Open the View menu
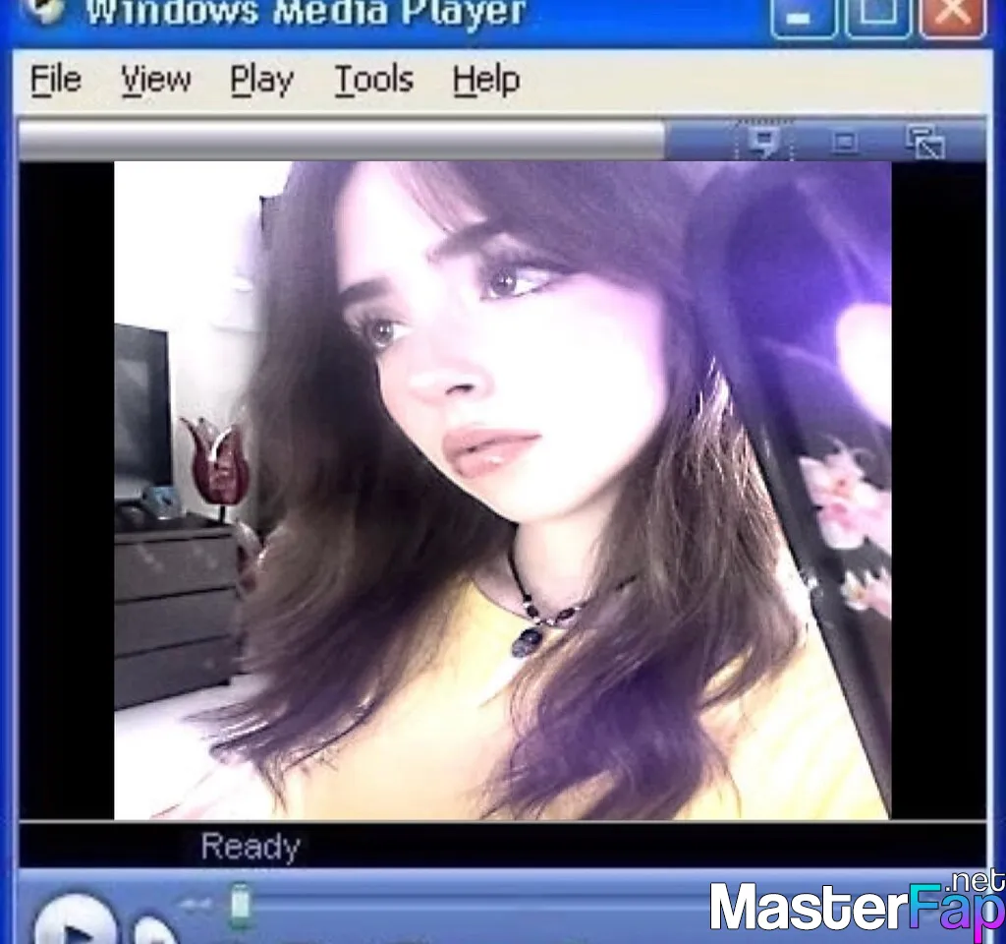The width and height of the screenshot is (1006, 944). 155,80
